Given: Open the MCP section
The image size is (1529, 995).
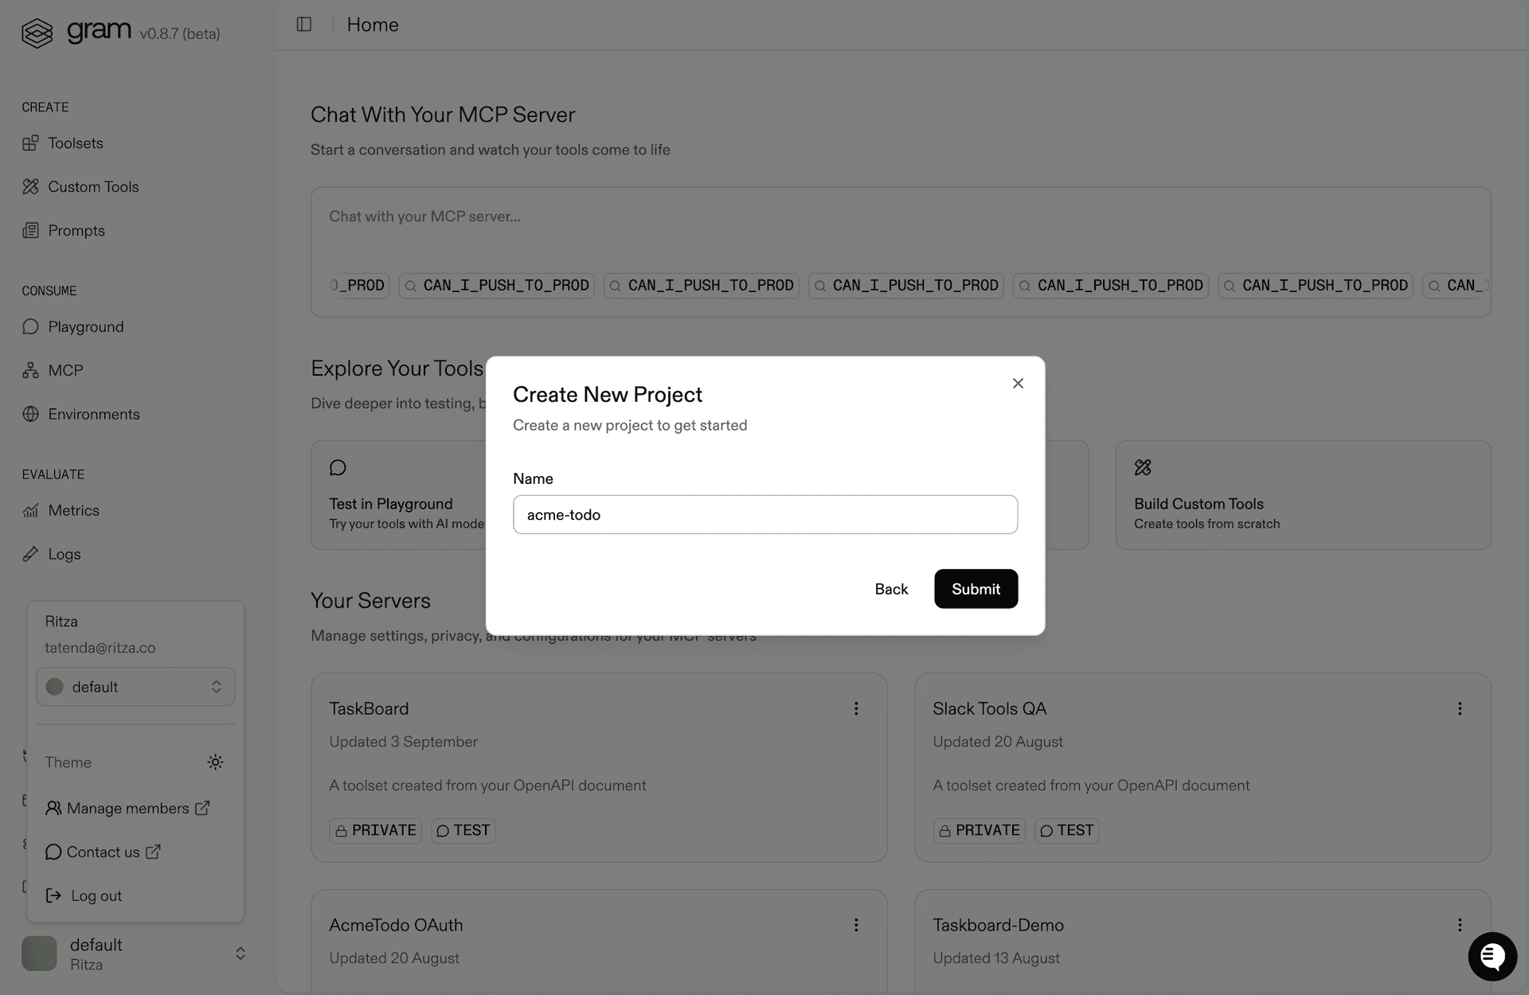Looking at the screenshot, I should pos(65,370).
